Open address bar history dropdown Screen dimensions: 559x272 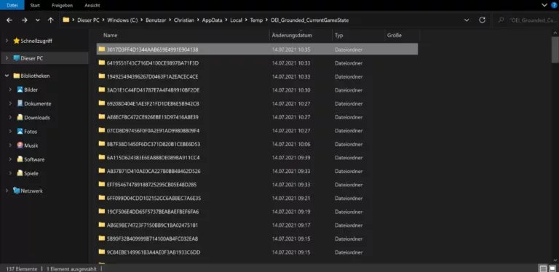(467, 20)
